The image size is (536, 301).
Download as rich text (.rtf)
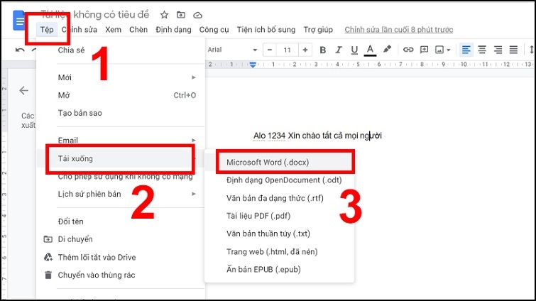(279, 198)
